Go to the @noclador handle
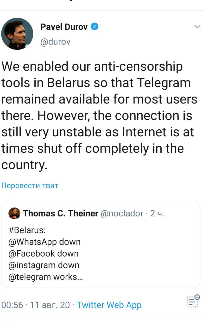This screenshot has width=205, height=328. point(122,213)
